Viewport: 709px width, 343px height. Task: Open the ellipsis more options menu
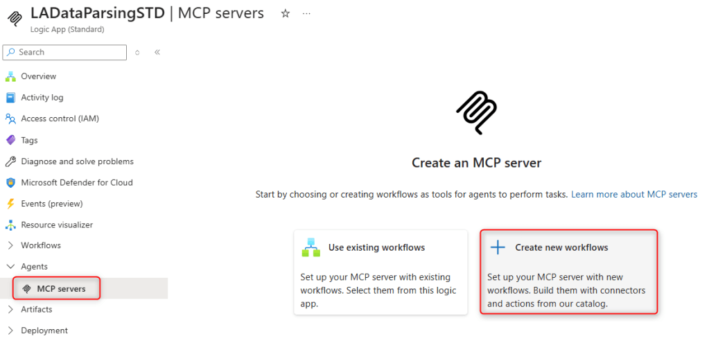[306, 14]
